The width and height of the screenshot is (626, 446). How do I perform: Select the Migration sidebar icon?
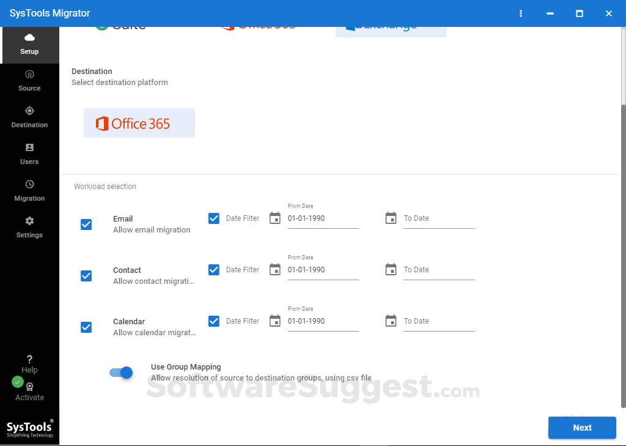coord(29,190)
